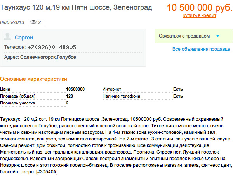Screen dimensions: 233x178
Task: Click the eye views icon
Action: click(x=34, y=22)
